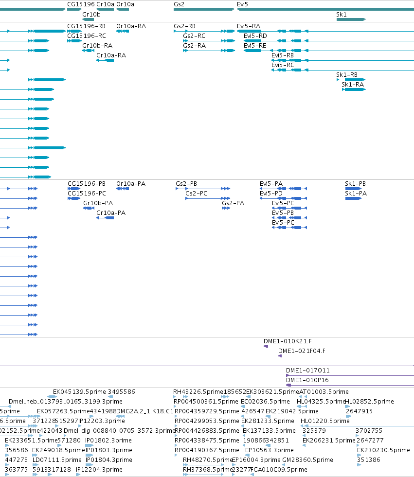Select the Gs2 gene bar in top track
This screenshot has height=477, width=414.
204,9
